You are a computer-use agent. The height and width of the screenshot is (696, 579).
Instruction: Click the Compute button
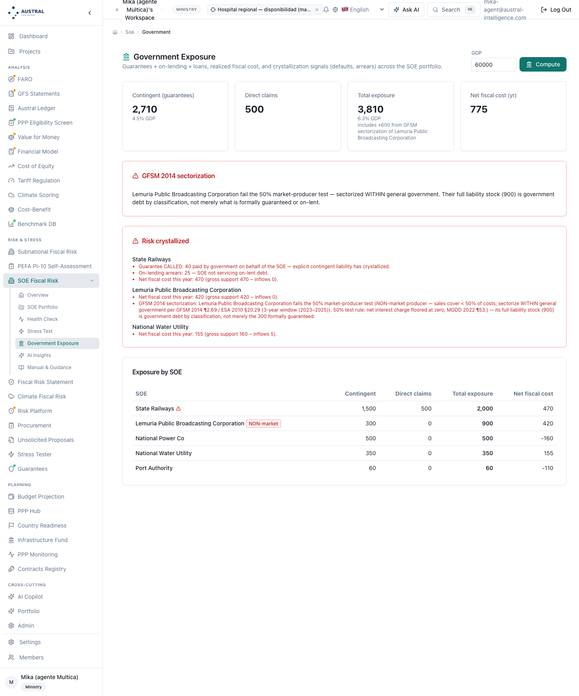tap(543, 64)
